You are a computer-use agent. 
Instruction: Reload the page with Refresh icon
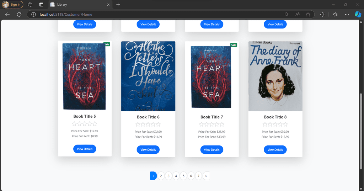pyautogui.click(x=19, y=15)
